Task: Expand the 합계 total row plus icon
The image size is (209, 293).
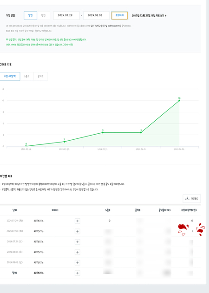Action: [x=78, y=273]
